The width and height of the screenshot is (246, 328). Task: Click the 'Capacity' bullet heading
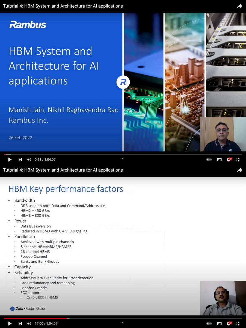coord(23,267)
